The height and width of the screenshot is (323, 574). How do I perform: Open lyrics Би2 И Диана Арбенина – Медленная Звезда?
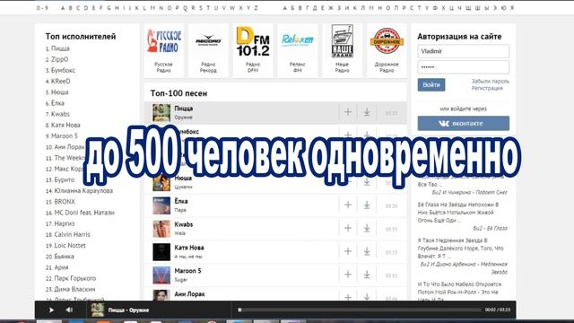coord(464,268)
